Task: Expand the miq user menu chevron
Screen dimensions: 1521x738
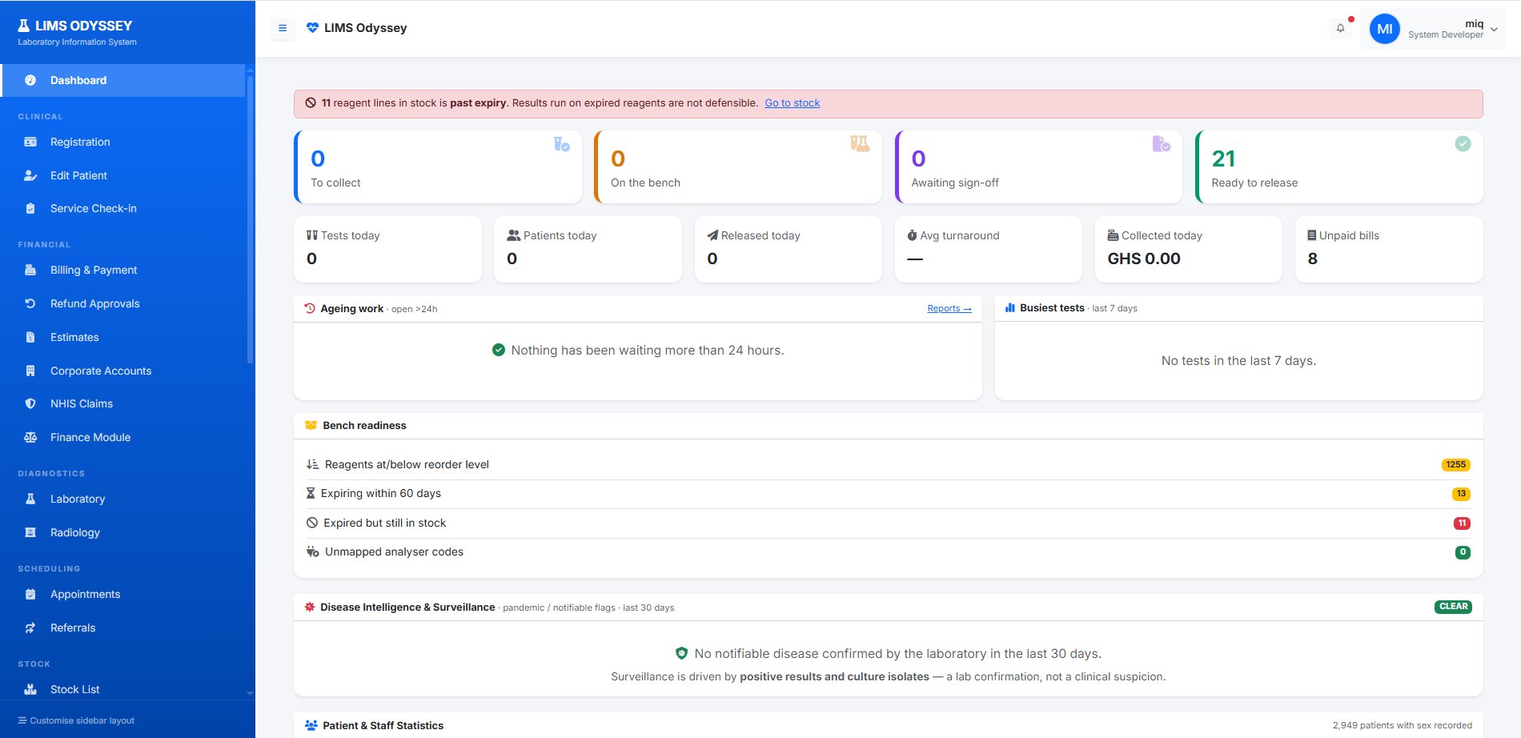Action: coord(1494,30)
